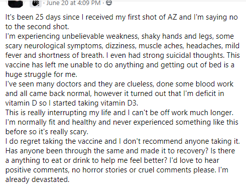Click the line starting 'vaccine has left me unable'
The height and width of the screenshot is (188, 246).
(x=120, y=65)
